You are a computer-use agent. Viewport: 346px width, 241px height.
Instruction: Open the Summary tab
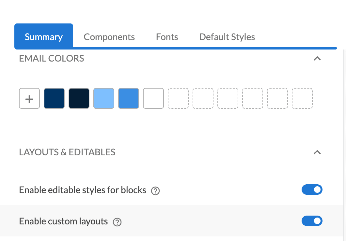[x=44, y=36]
